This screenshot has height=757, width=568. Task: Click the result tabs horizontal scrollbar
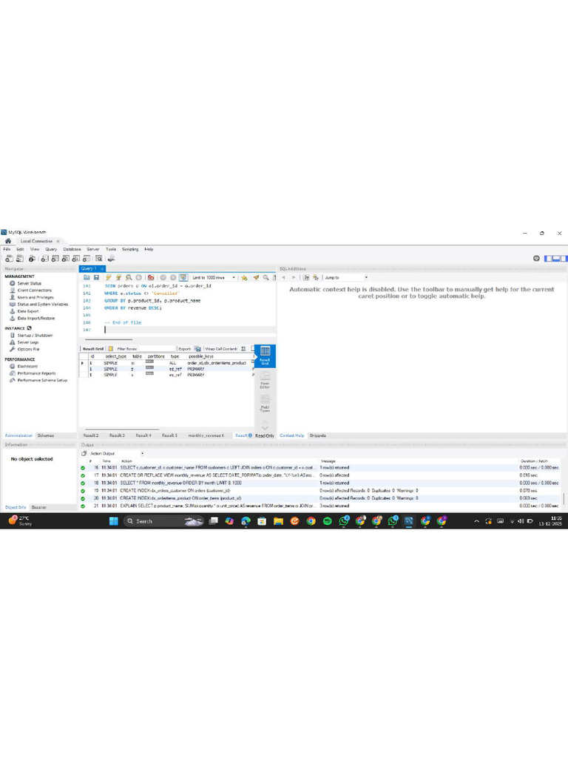(x=122, y=429)
